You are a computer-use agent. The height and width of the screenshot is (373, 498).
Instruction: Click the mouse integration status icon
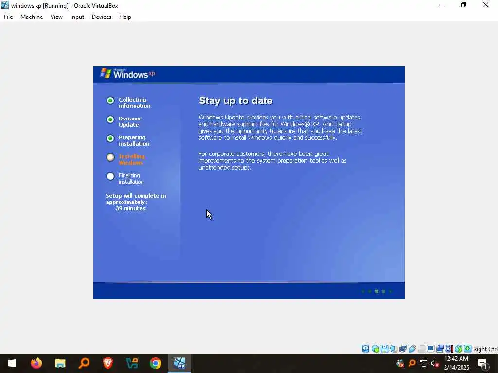tap(458, 349)
